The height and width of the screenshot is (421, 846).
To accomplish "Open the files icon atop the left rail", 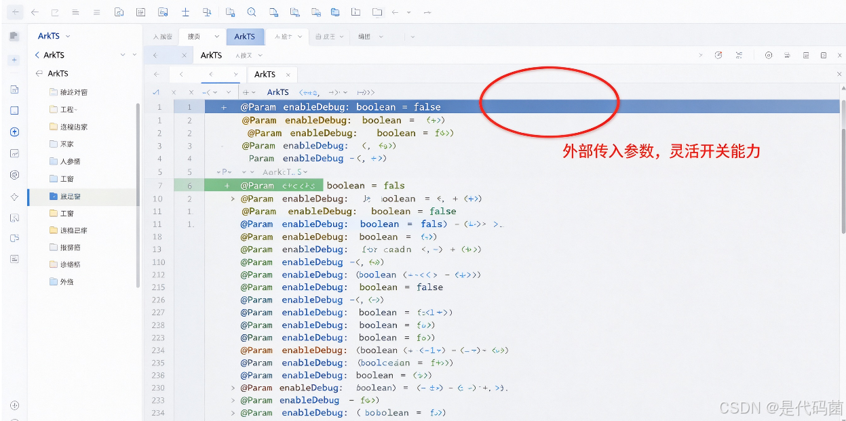I will pyautogui.click(x=14, y=36).
